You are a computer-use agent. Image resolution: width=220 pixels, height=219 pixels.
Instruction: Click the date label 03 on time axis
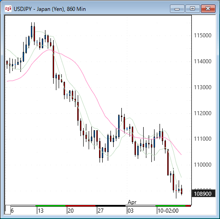pos(130,211)
